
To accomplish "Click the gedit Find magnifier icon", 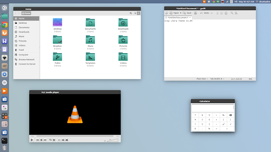I will pyautogui.click(x=232, y=13).
